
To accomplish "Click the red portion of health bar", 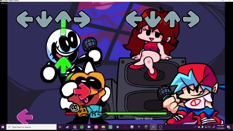I will (71, 114).
